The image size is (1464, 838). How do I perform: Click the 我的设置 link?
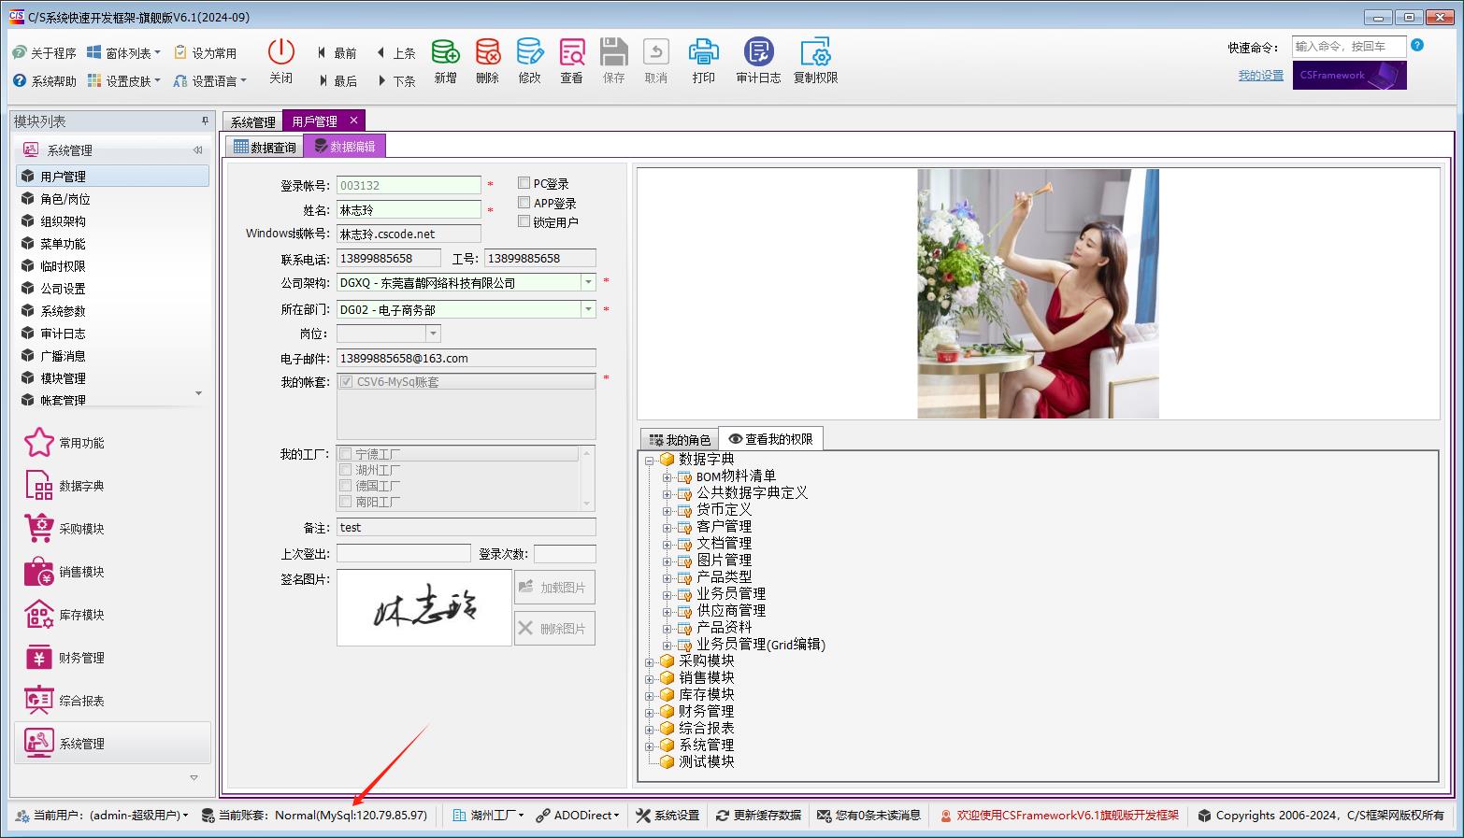(x=1260, y=76)
